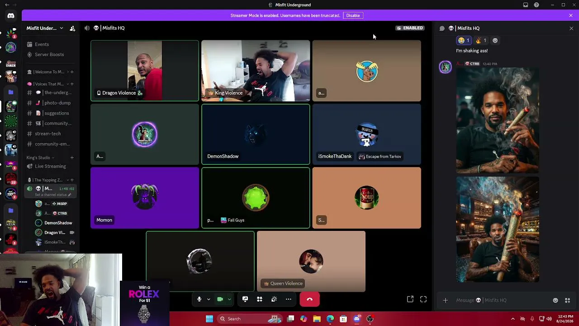Open OBS Studio from taskbar
Viewport: 579px width, 326px height.
[x=370, y=319]
